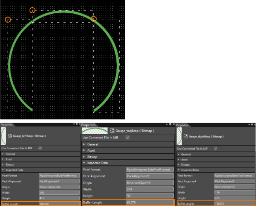The height and width of the screenshot is (206, 256).
Task: Click Pixel Format field of Gauge_topBmp
Action: point(150,170)
